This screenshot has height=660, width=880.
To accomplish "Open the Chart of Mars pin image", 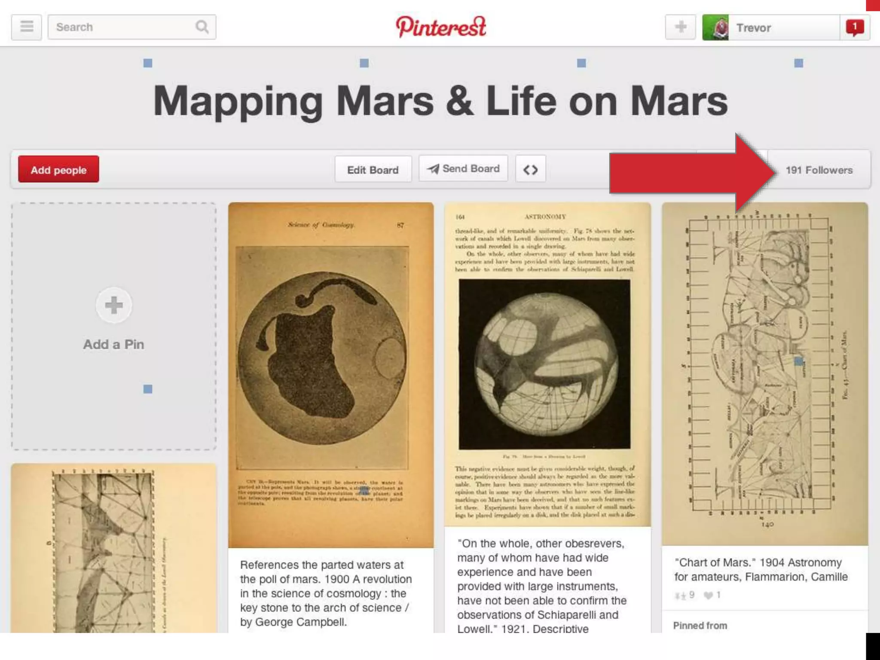I will point(764,373).
